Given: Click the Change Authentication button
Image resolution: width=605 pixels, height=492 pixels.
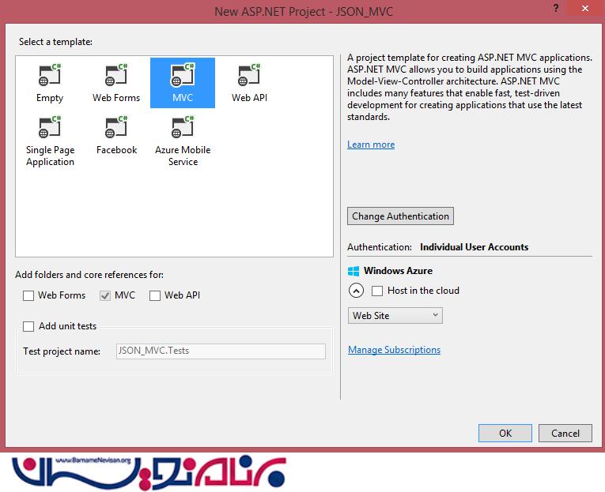Looking at the screenshot, I should (x=400, y=216).
